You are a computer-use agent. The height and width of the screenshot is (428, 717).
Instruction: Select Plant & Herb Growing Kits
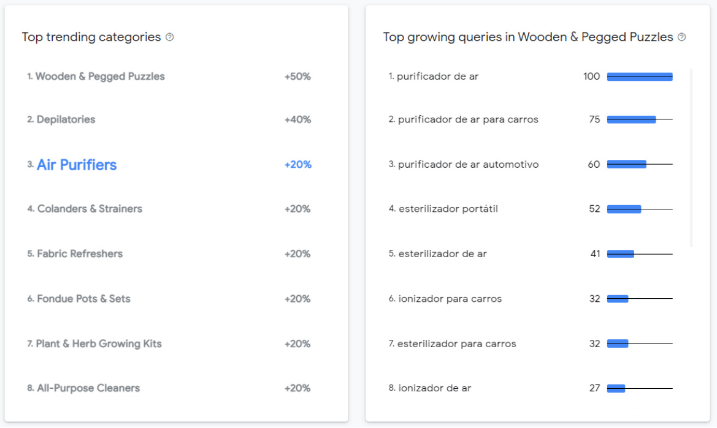click(x=99, y=344)
